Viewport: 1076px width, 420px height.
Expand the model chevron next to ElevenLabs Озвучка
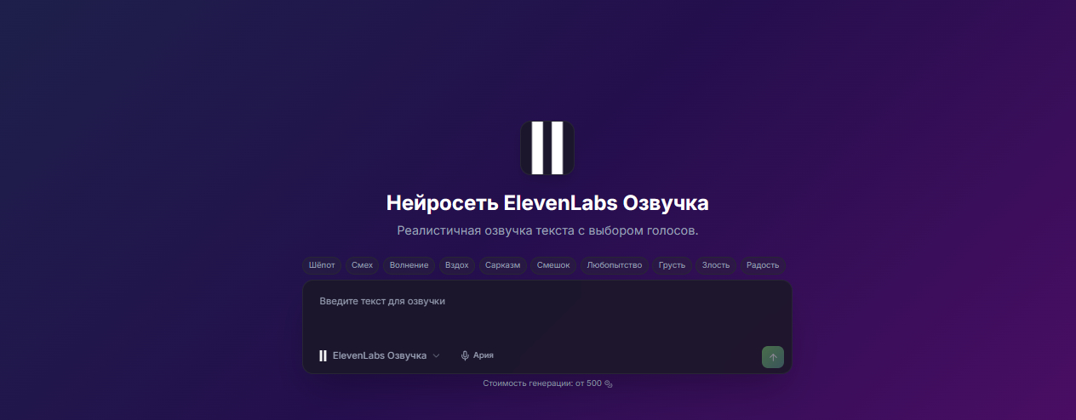pyautogui.click(x=437, y=355)
